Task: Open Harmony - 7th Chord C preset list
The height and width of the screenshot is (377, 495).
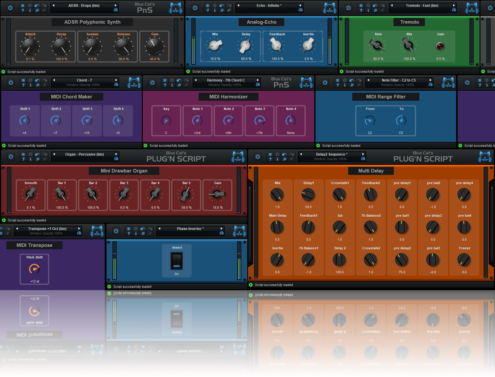Action: point(226,80)
